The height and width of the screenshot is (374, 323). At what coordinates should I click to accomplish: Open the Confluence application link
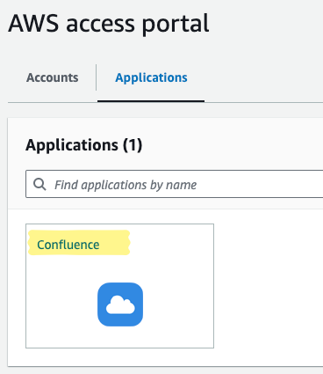click(68, 245)
